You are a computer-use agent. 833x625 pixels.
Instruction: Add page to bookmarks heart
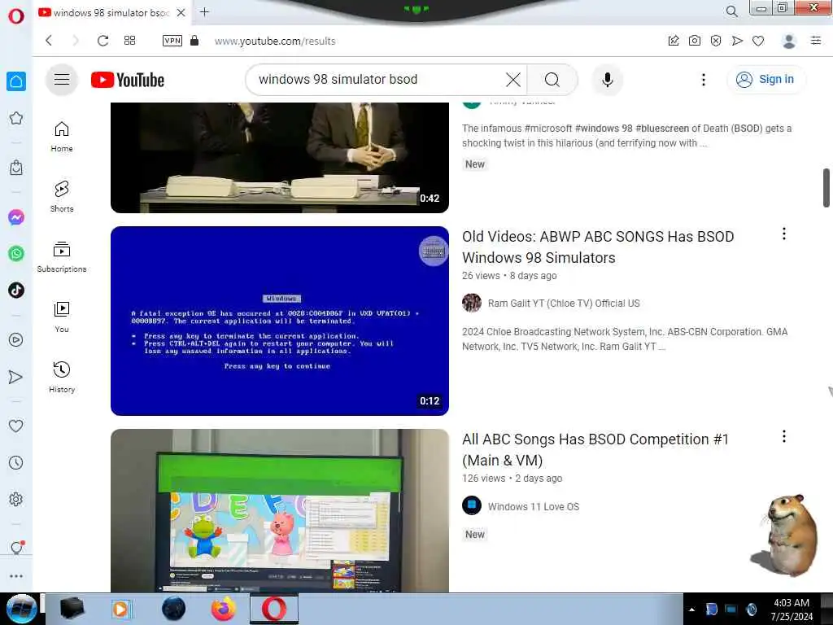point(758,41)
